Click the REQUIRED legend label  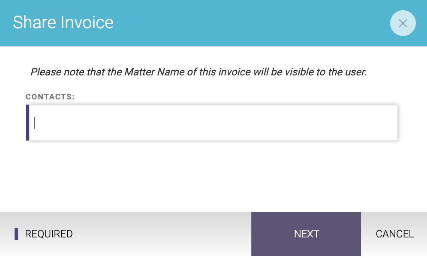(49, 234)
